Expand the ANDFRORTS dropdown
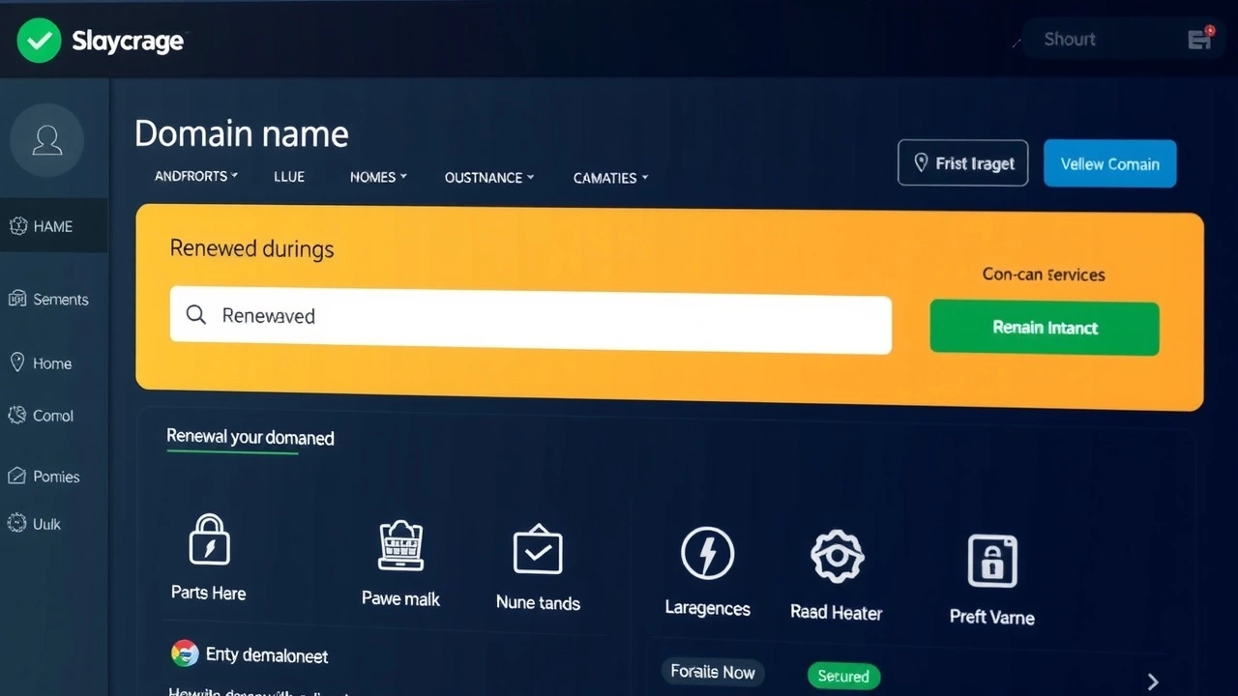The width and height of the screenshot is (1238, 696). pos(196,177)
